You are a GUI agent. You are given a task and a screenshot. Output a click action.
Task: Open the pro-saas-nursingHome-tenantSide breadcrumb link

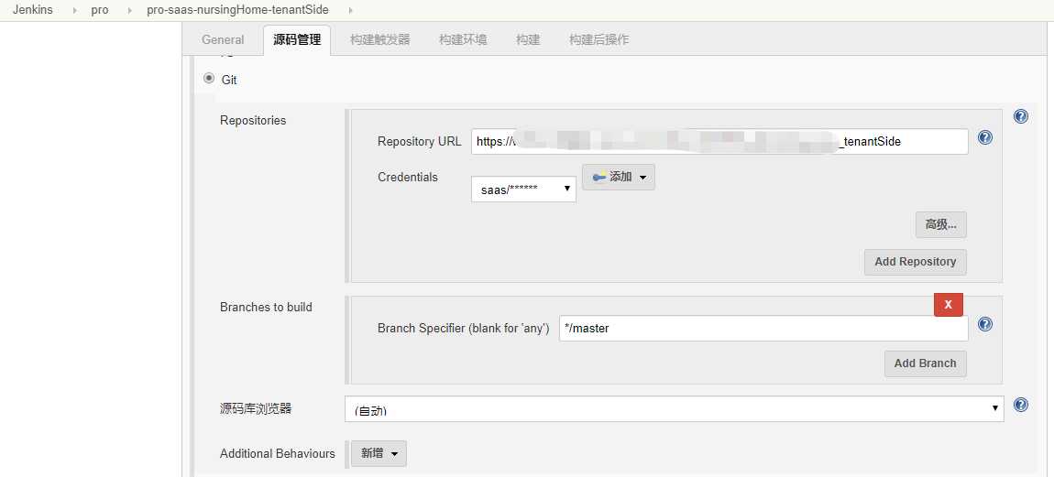238,10
